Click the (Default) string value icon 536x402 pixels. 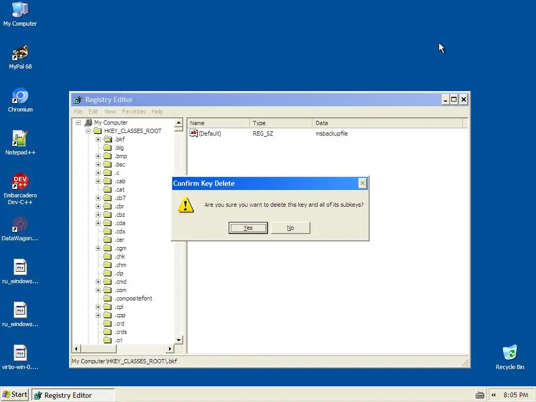(x=194, y=133)
